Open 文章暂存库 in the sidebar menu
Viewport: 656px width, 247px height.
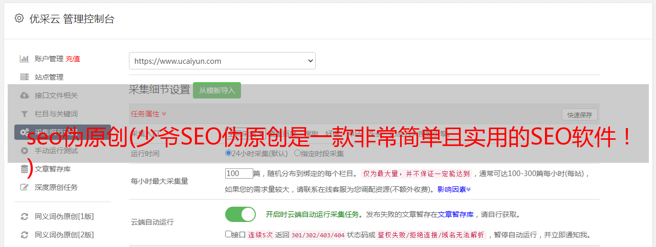tap(53, 169)
